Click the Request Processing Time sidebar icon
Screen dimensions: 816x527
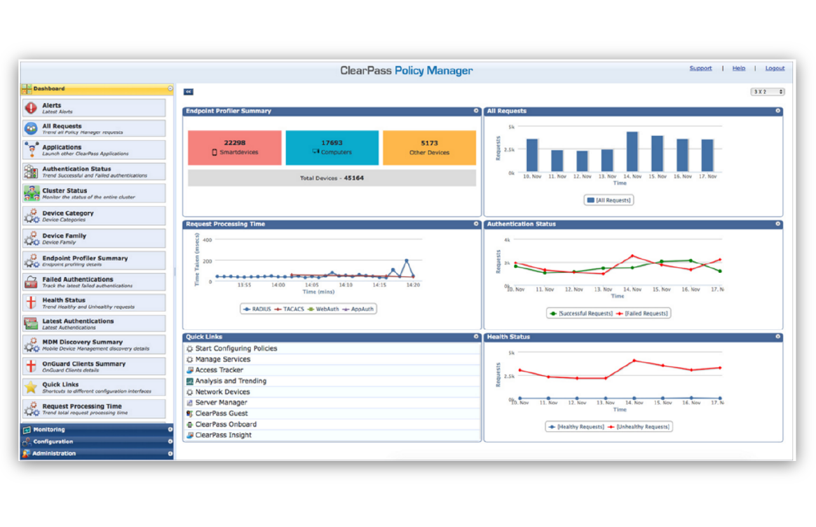(31, 409)
